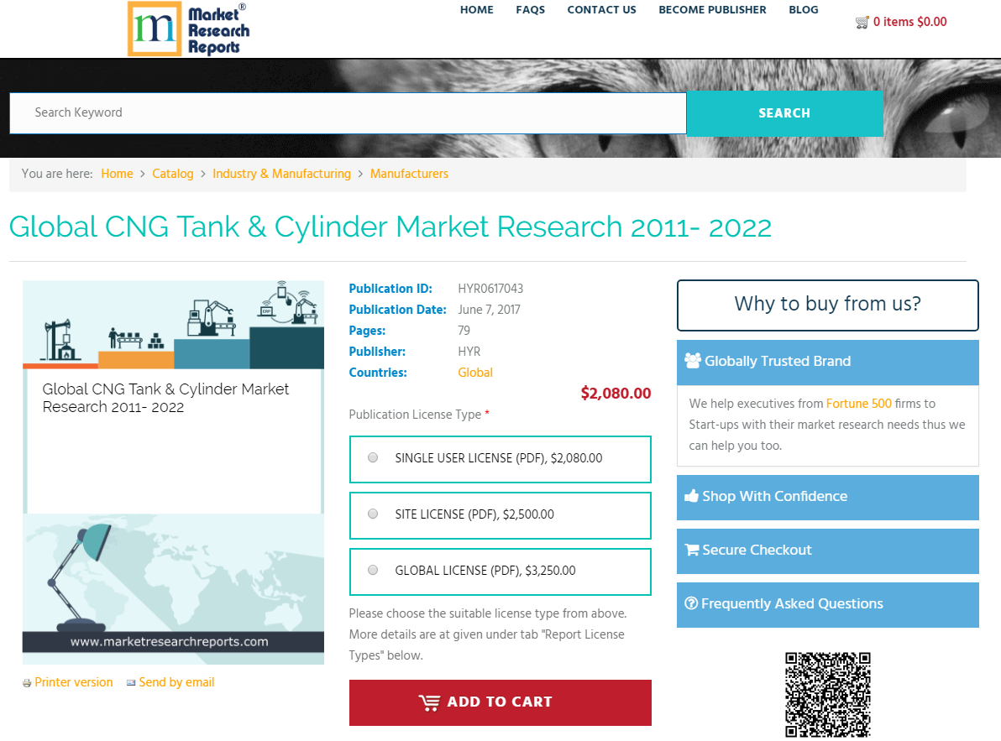Viewport: 1001px width, 741px height.
Task: Click the Globally Trusted Brand people icon
Action: 693,360
